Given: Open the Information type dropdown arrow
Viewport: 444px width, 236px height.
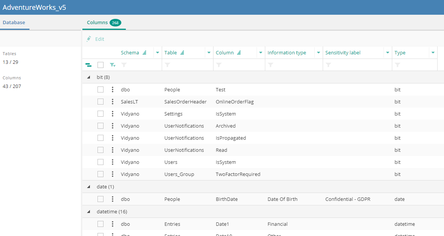Looking at the screenshot, I should coord(318,52).
